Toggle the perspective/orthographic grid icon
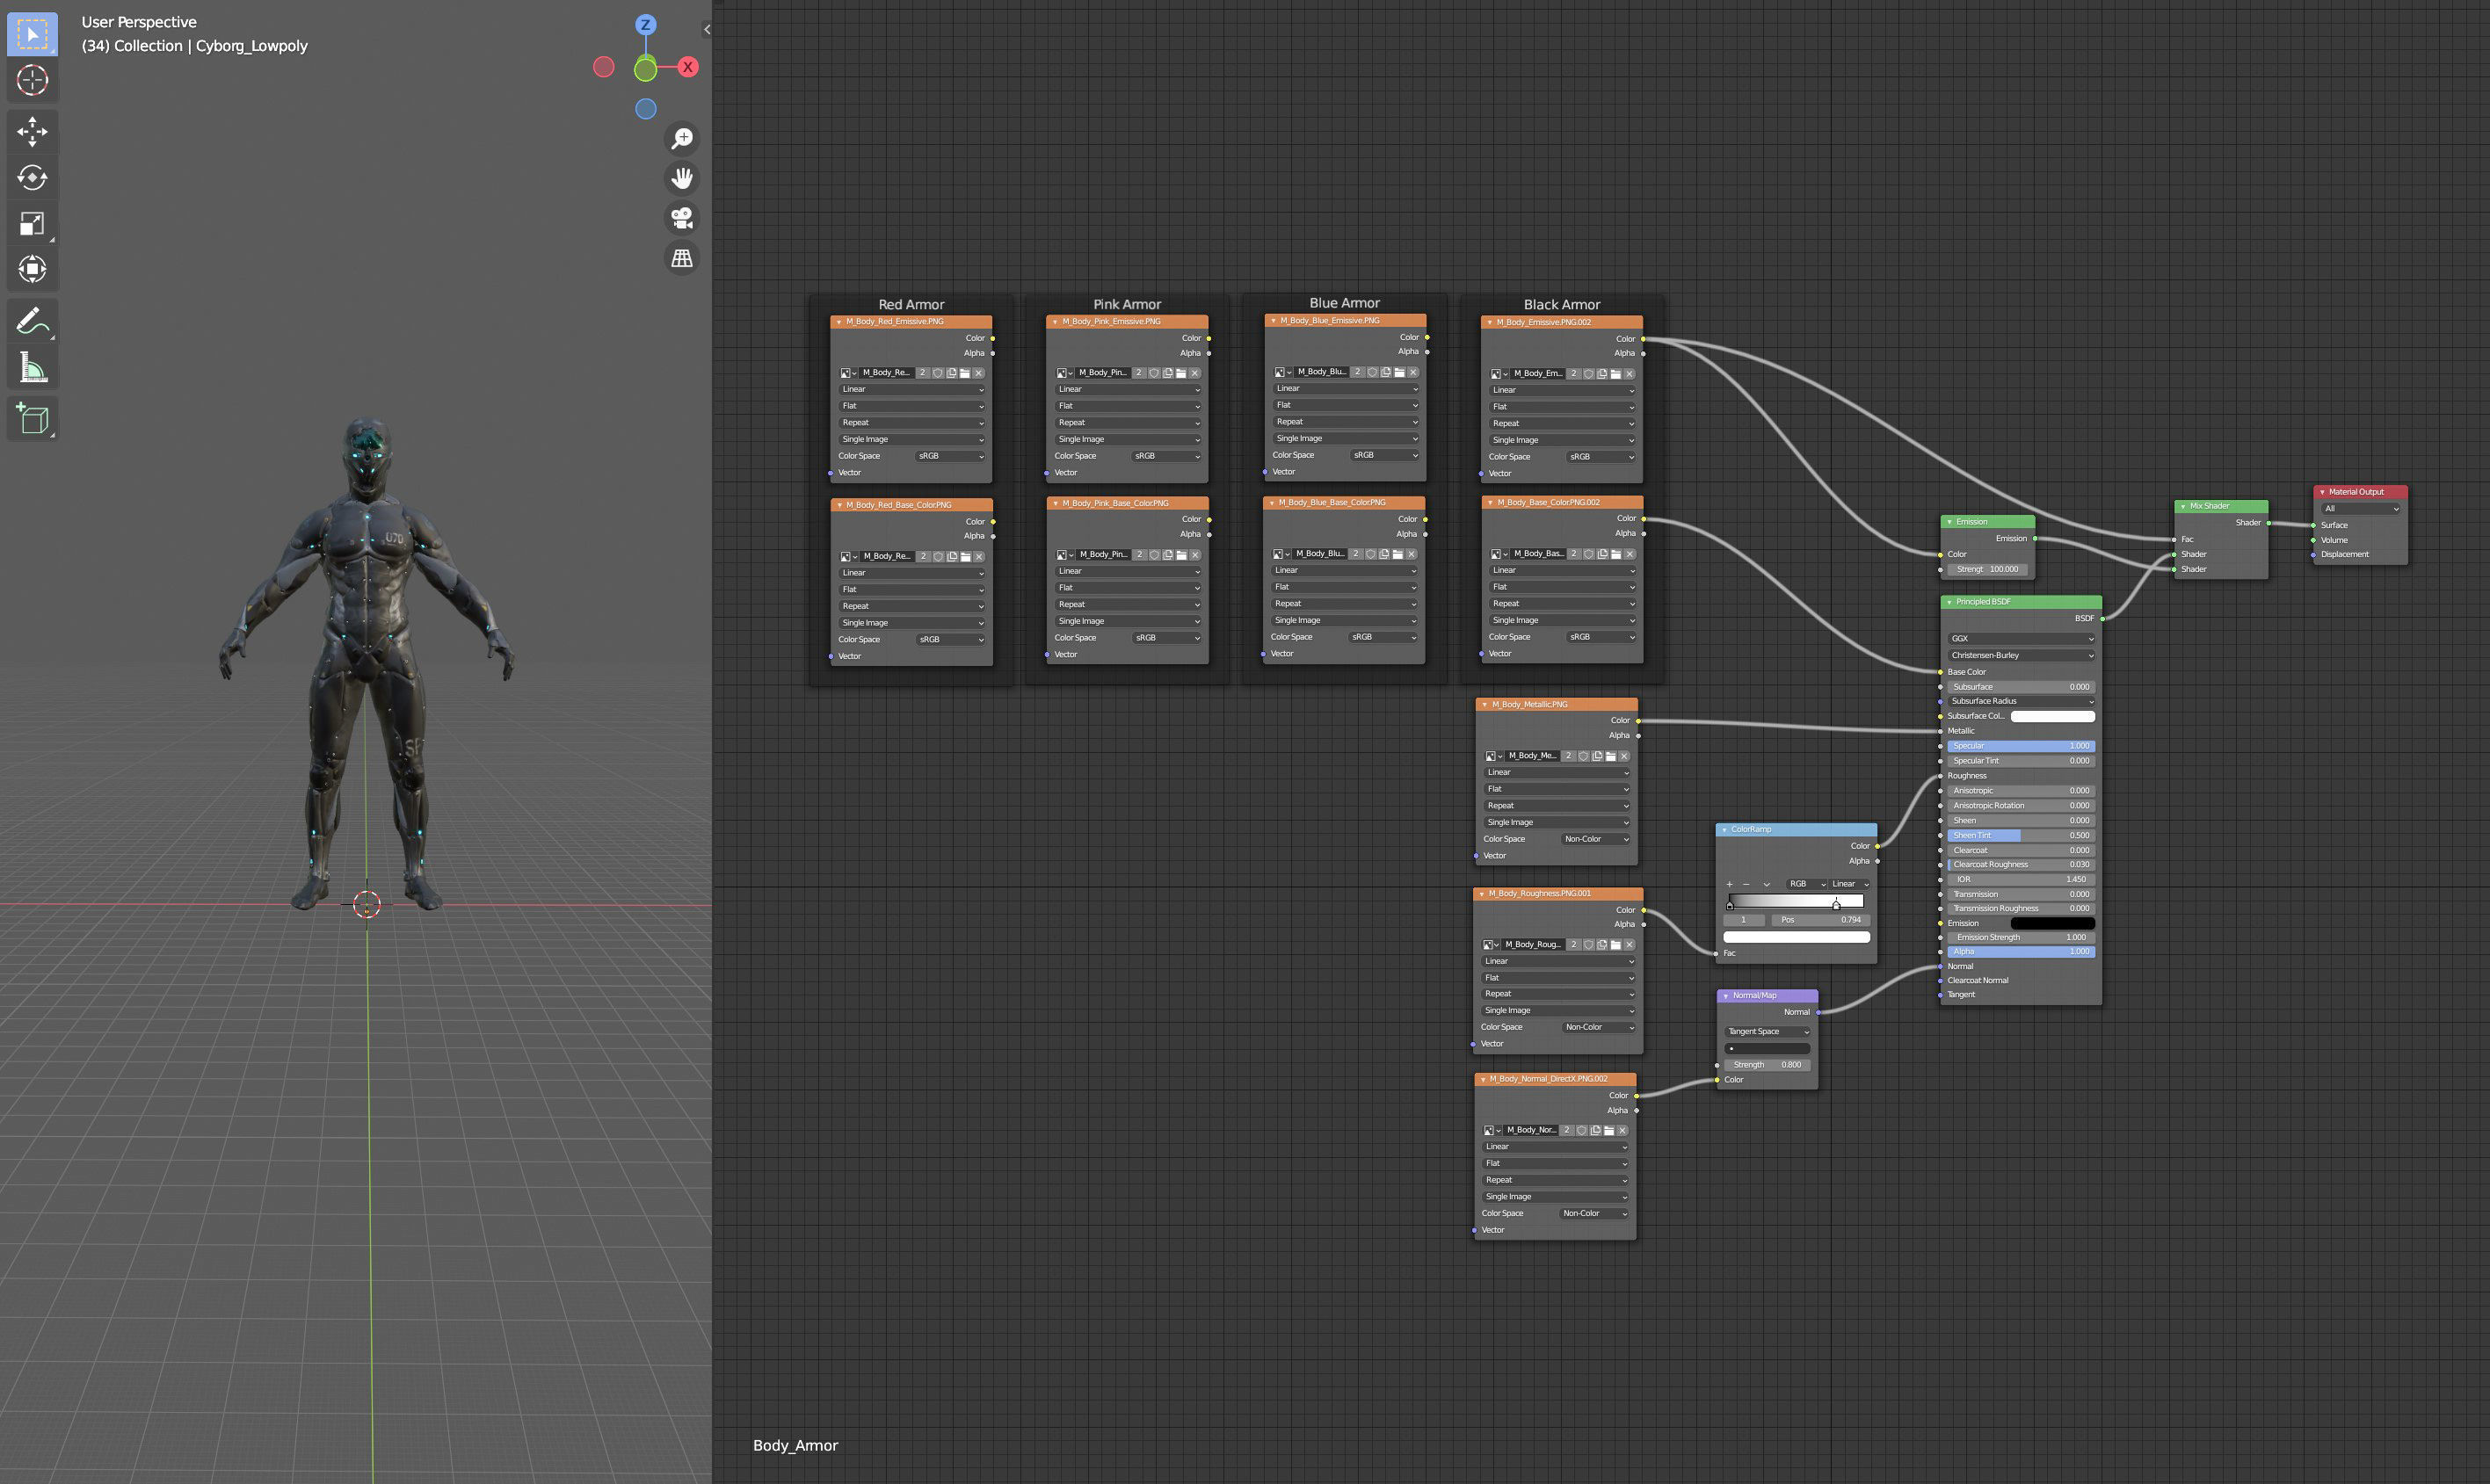The width and height of the screenshot is (2490, 1484). pyautogui.click(x=681, y=258)
